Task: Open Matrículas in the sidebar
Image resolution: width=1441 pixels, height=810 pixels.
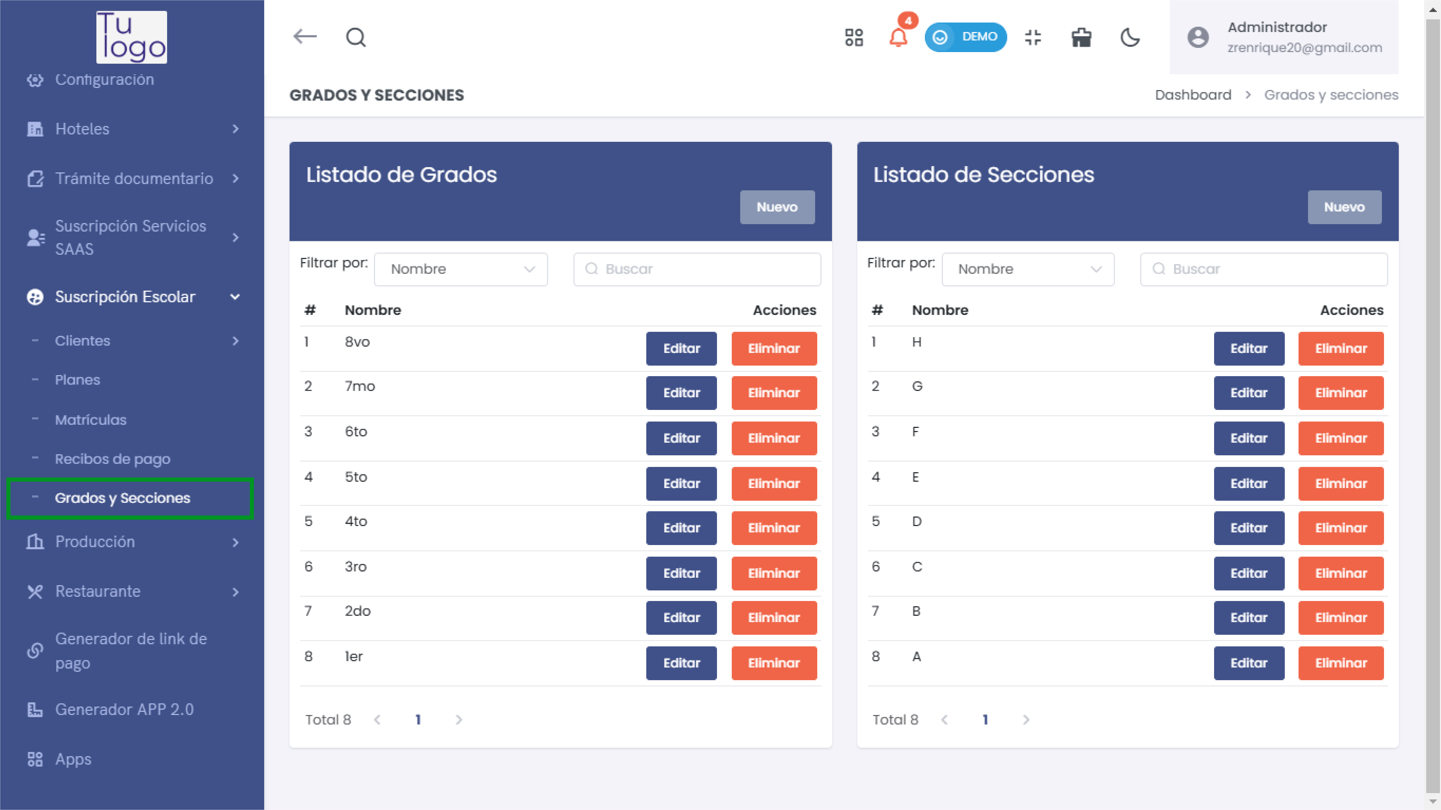Action: (x=91, y=419)
